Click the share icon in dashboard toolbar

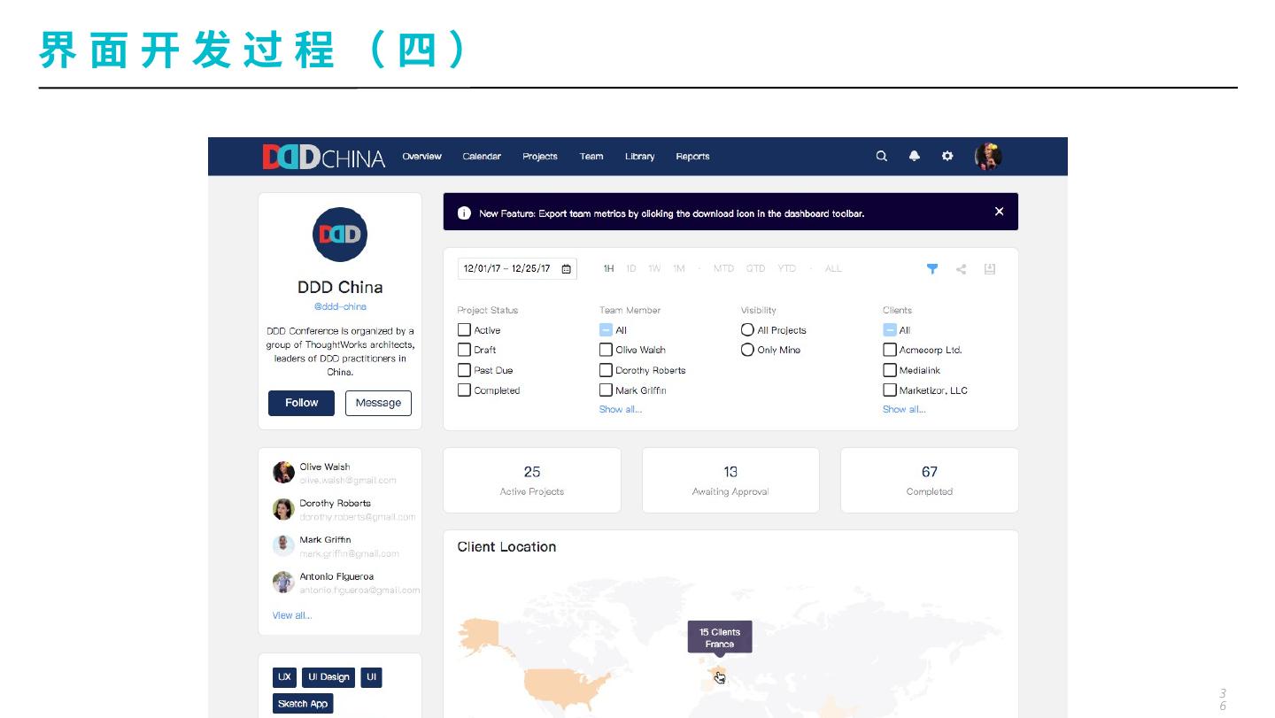(961, 269)
